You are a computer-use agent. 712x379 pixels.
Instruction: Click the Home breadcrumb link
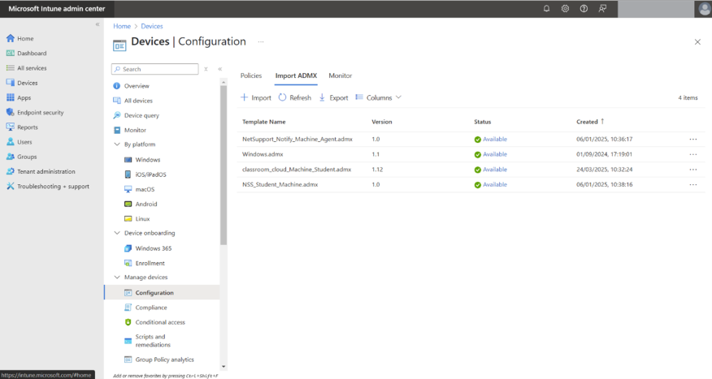pyautogui.click(x=122, y=26)
